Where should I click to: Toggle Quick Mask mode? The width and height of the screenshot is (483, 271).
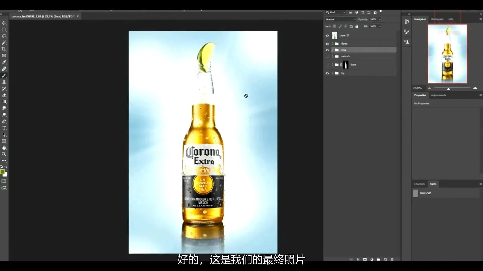coord(4,181)
